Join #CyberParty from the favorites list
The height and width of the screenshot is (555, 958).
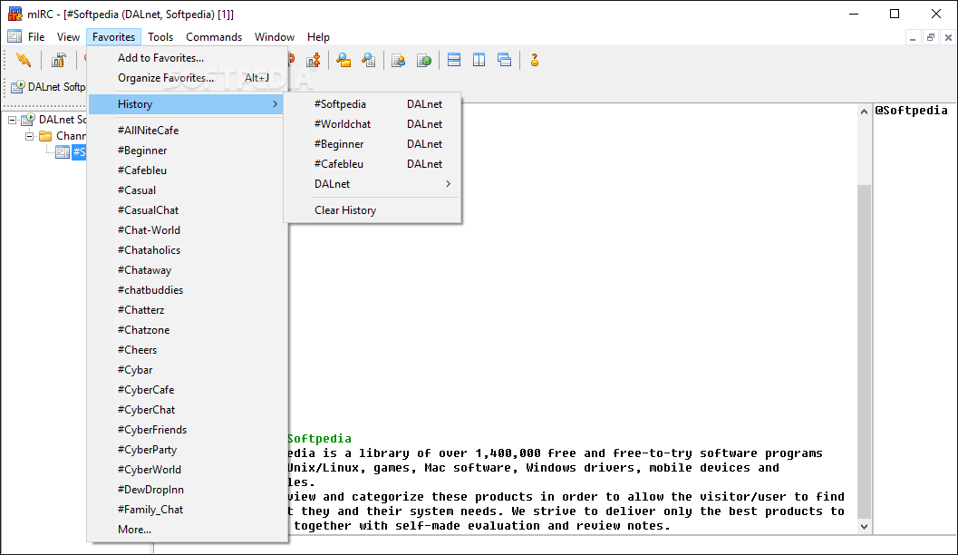click(188, 450)
